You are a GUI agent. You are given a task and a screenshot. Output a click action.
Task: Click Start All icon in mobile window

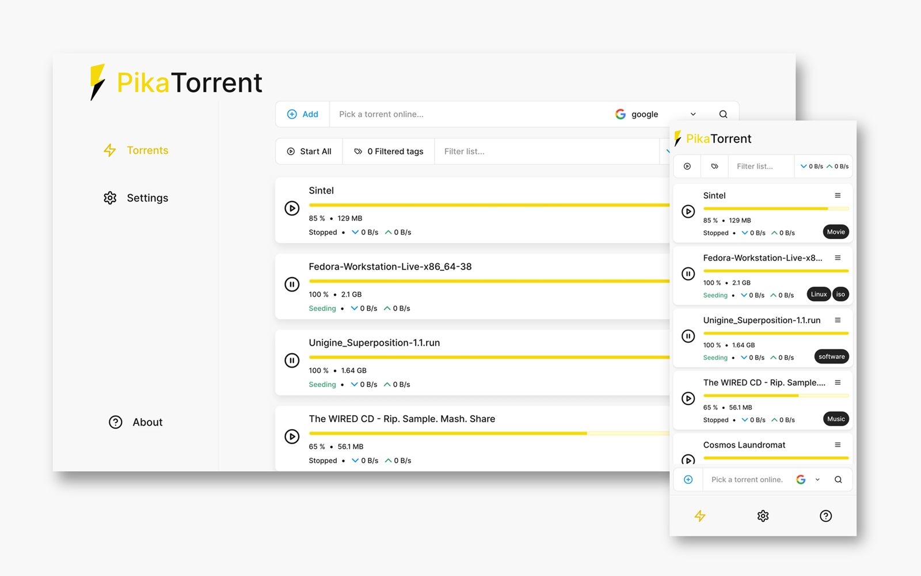tap(687, 166)
